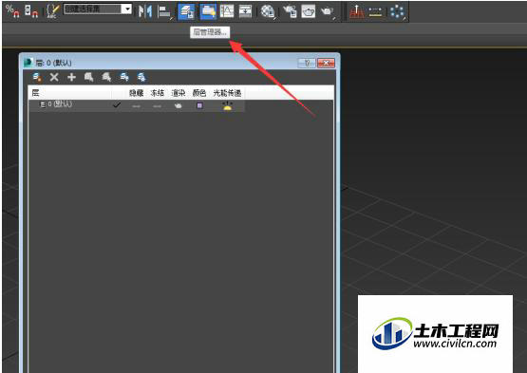The width and height of the screenshot is (527, 373).
Task: Toggle hide state of layer 0
Action: point(136,106)
